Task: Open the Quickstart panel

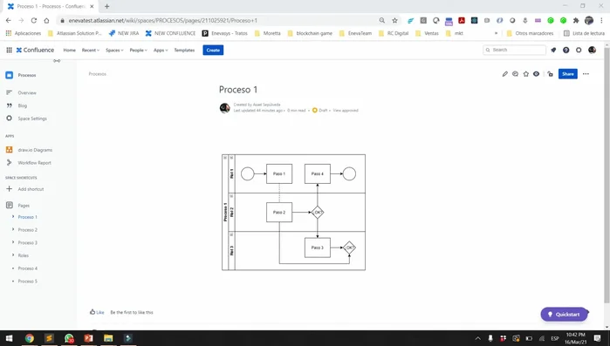Action: click(564, 314)
